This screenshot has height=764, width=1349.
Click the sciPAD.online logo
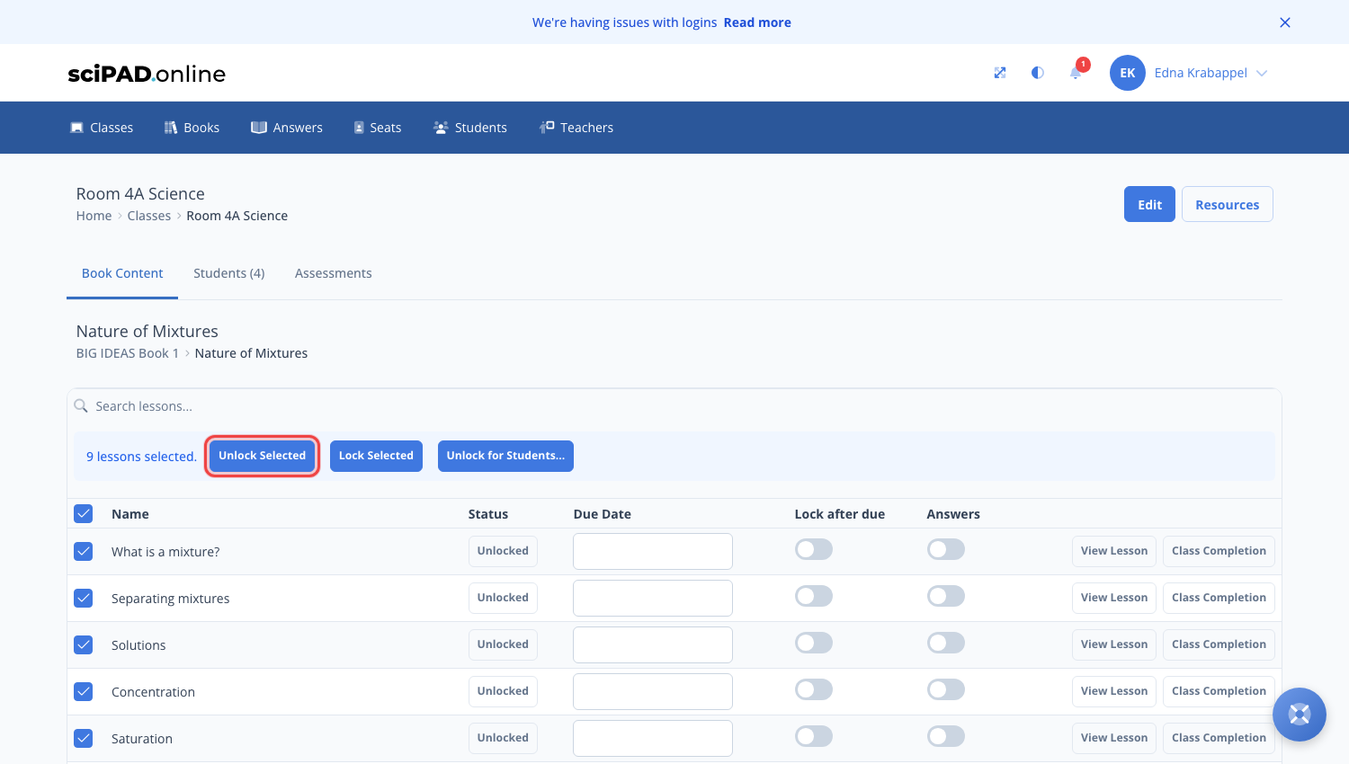147,74
